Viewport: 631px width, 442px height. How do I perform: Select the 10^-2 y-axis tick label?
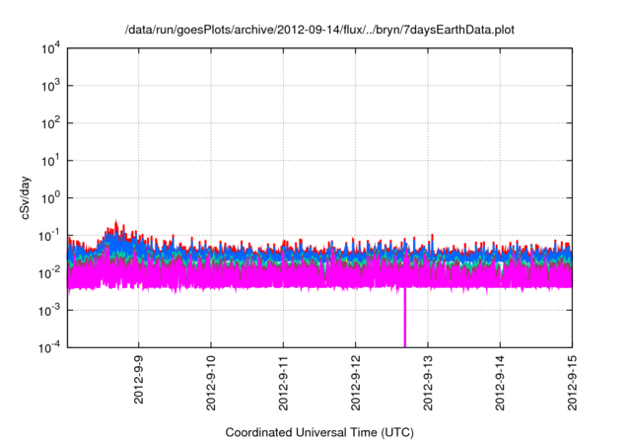pyautogui.click(x=48, y=272)
